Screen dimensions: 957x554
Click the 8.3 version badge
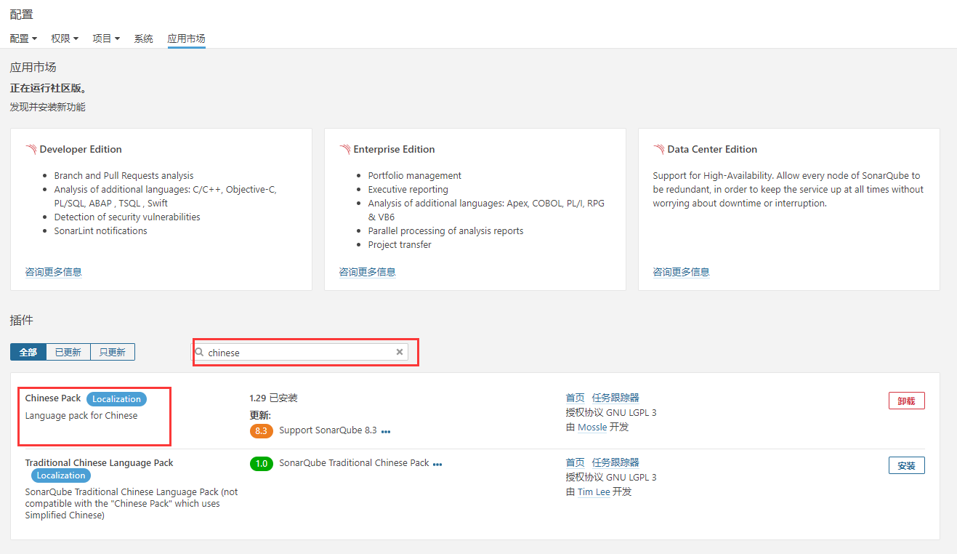pyautogui.click(x=261, y=430)
